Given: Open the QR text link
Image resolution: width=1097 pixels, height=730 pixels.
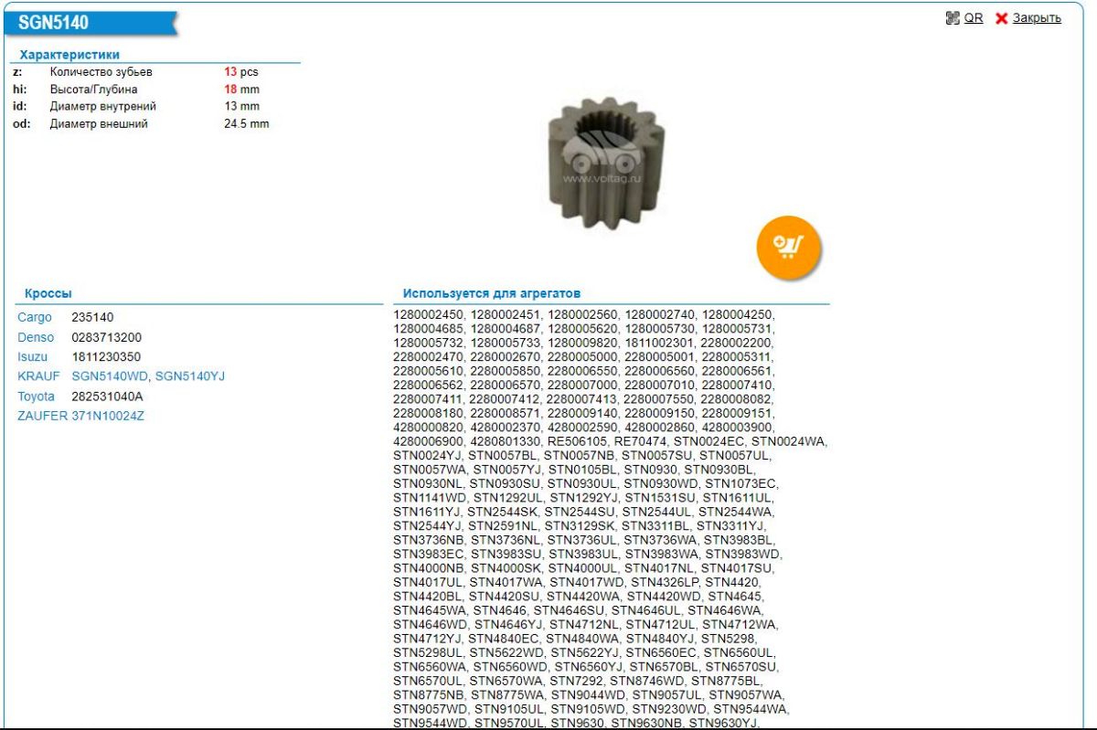Looking at the screenshot, I should point(974,18).
